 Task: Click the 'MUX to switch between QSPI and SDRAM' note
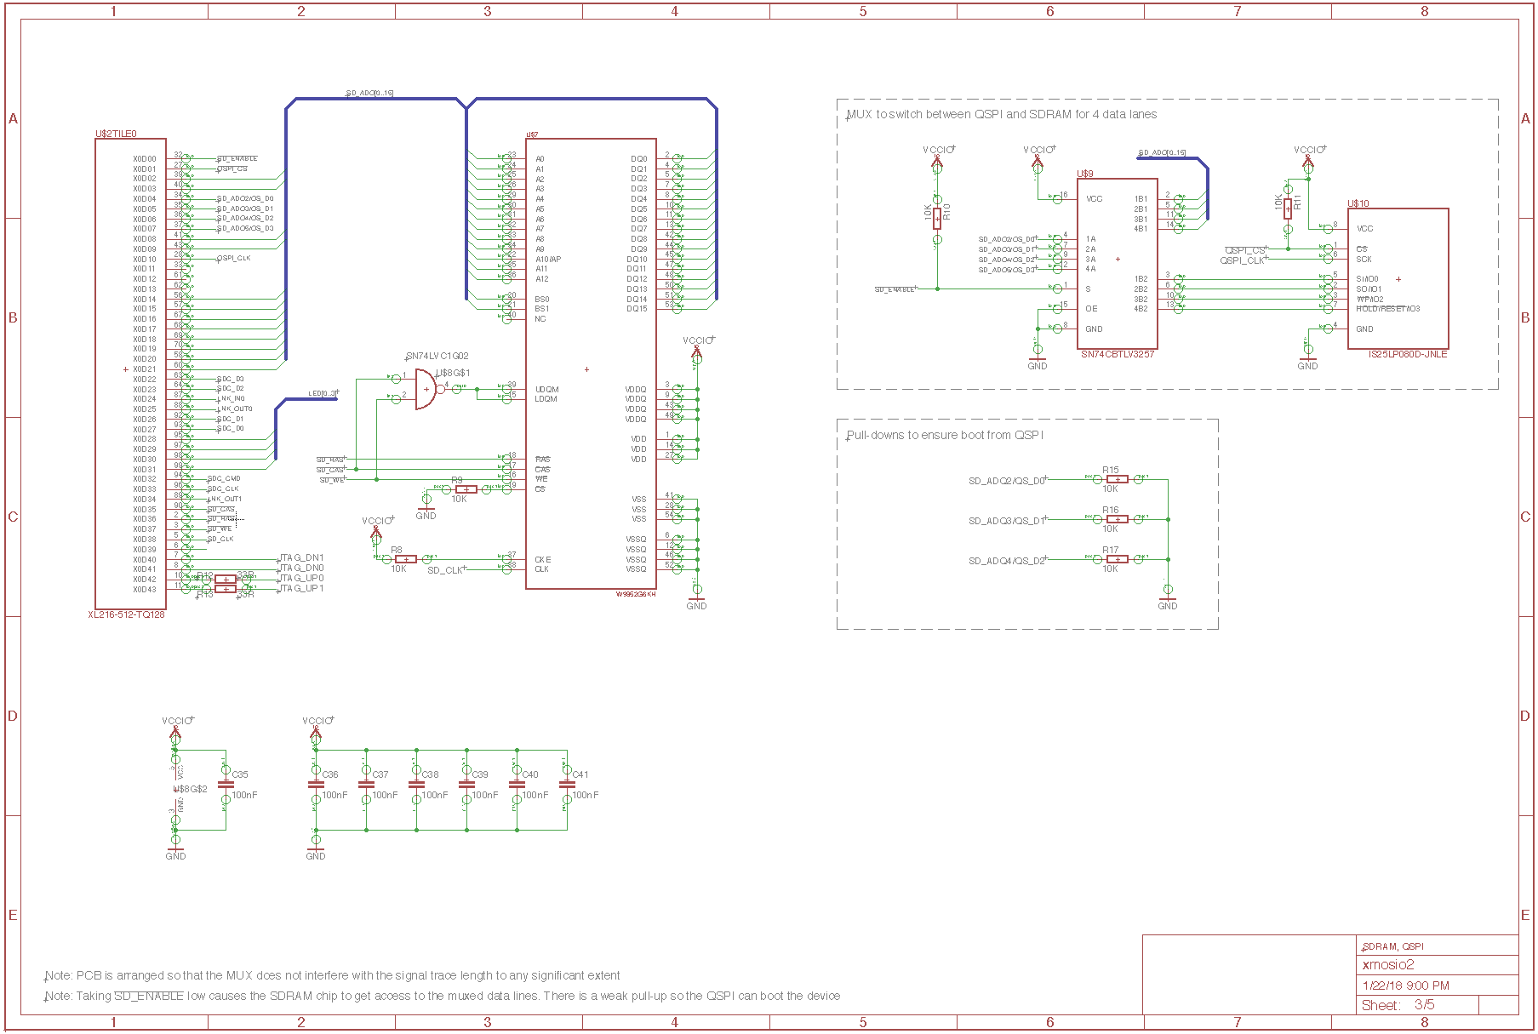coord(1002,114)
